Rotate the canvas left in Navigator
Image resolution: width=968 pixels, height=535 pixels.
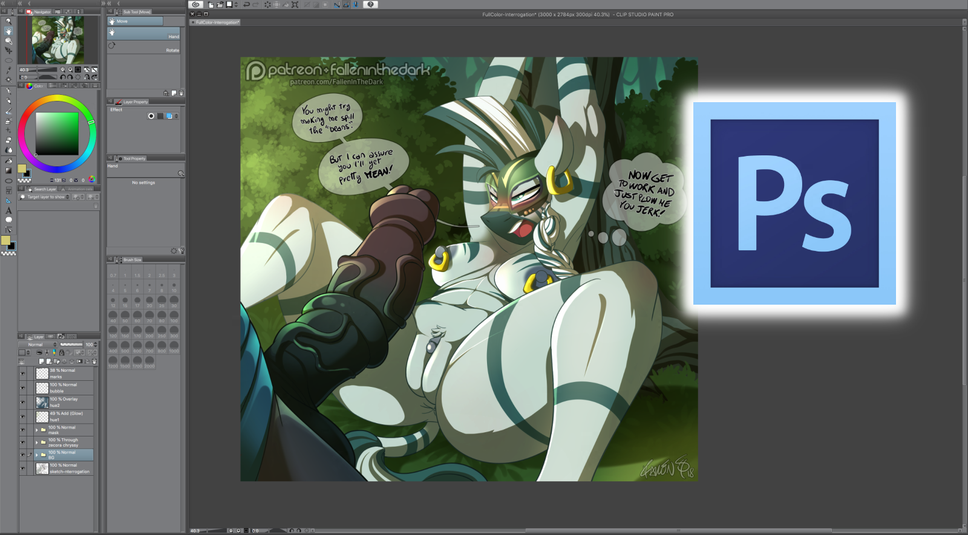[63, 77]
